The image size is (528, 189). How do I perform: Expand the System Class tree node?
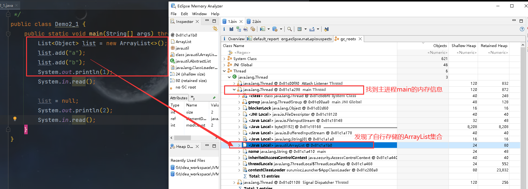(224, 59)
